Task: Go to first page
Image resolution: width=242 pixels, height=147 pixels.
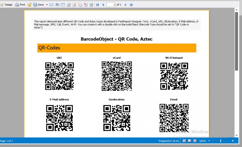Action: coord(97,5)
